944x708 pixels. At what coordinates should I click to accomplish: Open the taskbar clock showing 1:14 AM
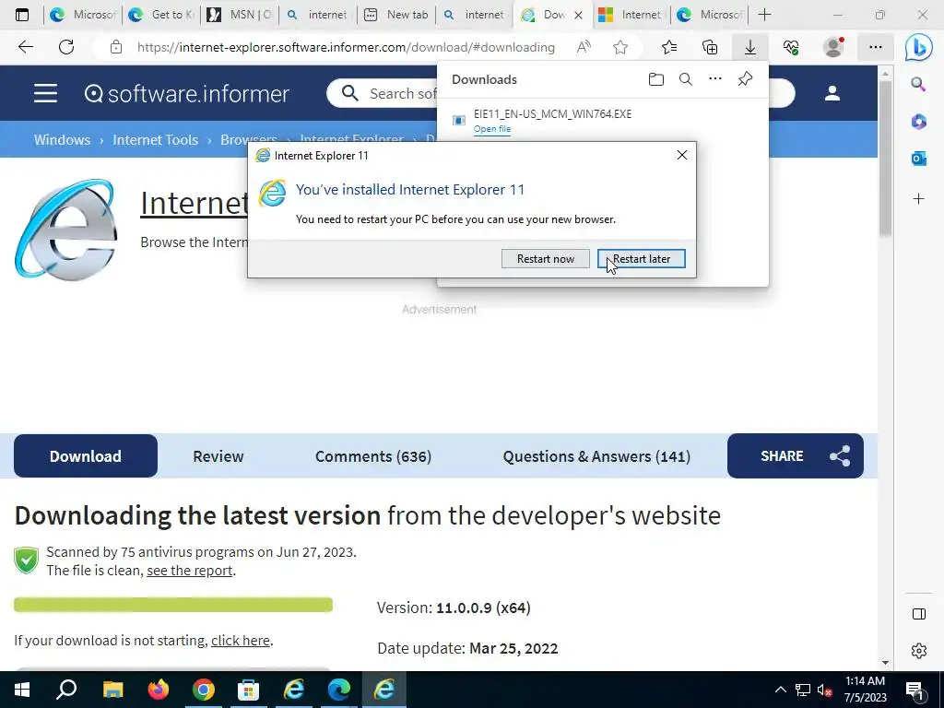[x=865, y=690]
